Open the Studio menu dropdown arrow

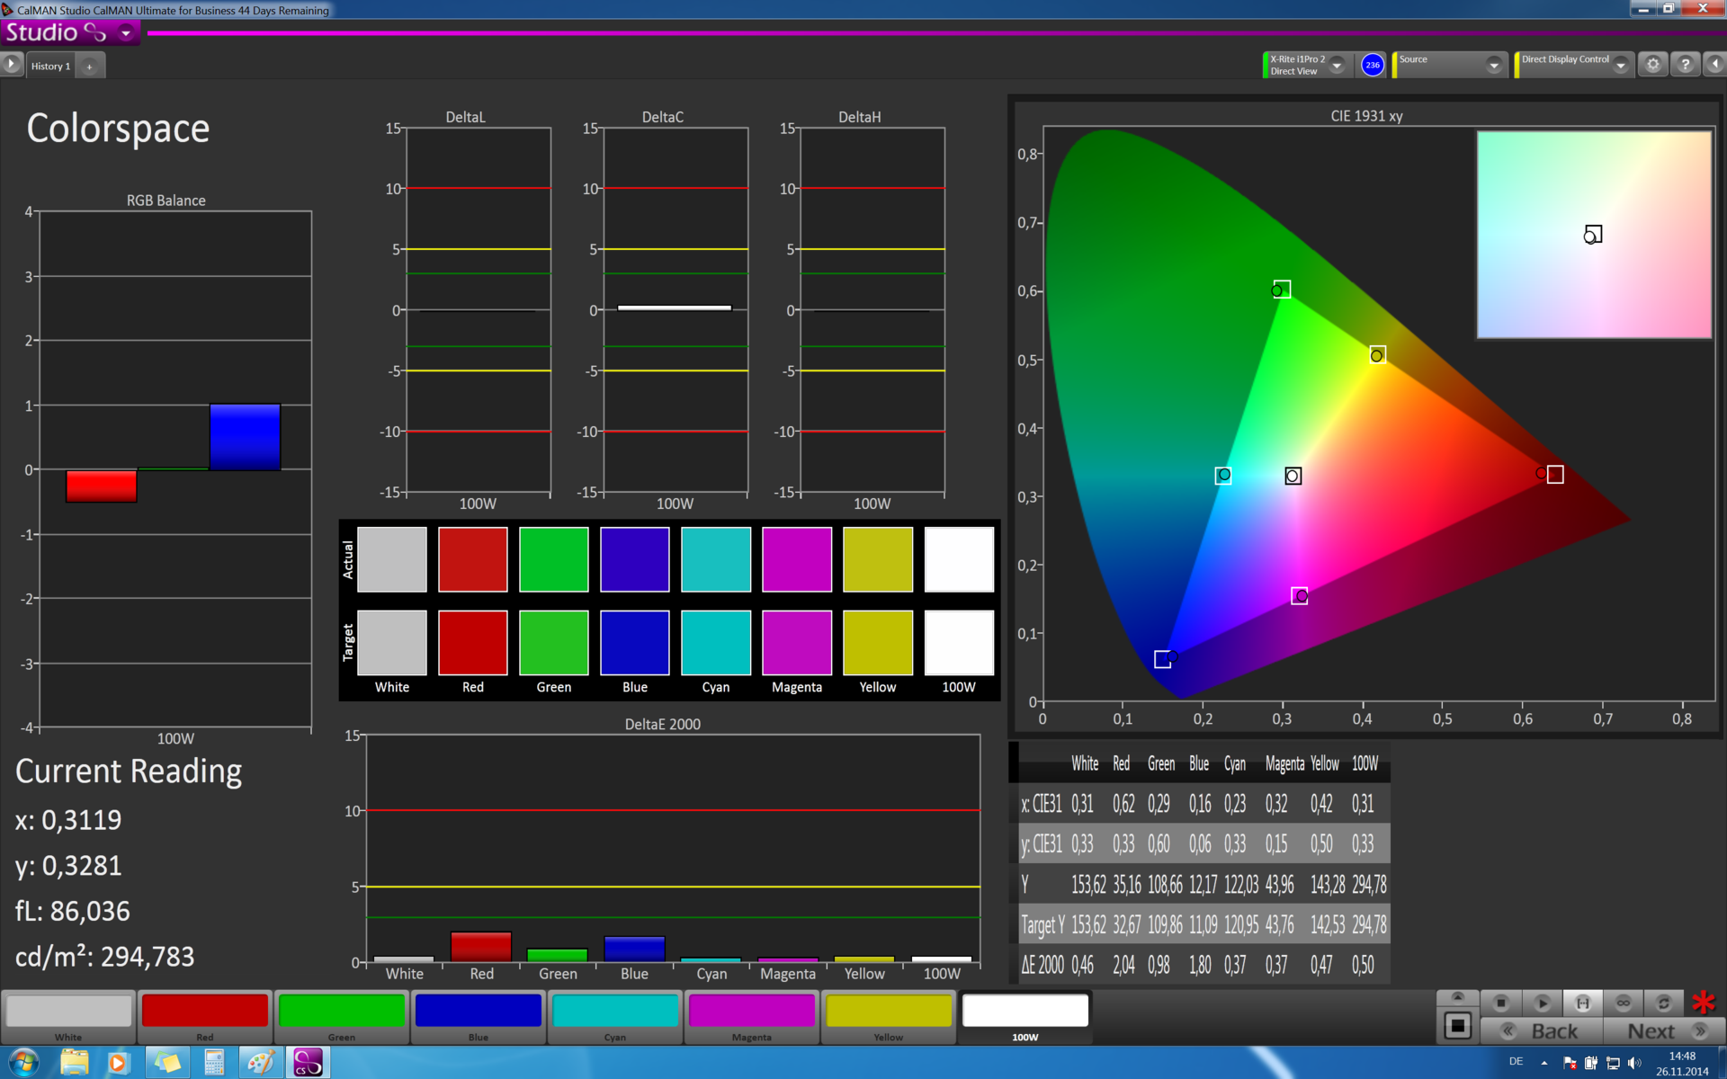[126, 33]
